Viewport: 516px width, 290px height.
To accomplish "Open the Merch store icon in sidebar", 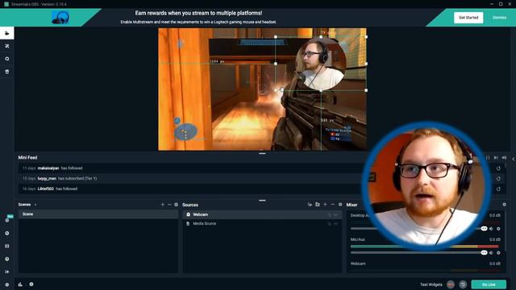I will click(7, 72).
